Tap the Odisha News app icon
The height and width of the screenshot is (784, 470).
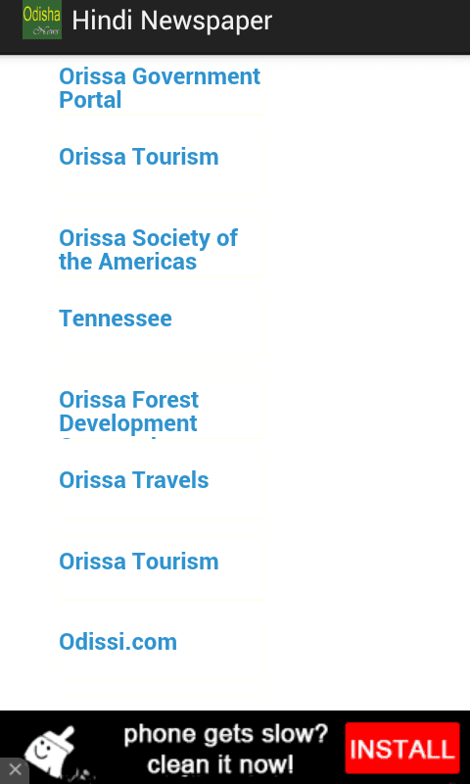(x=42, y=20)
